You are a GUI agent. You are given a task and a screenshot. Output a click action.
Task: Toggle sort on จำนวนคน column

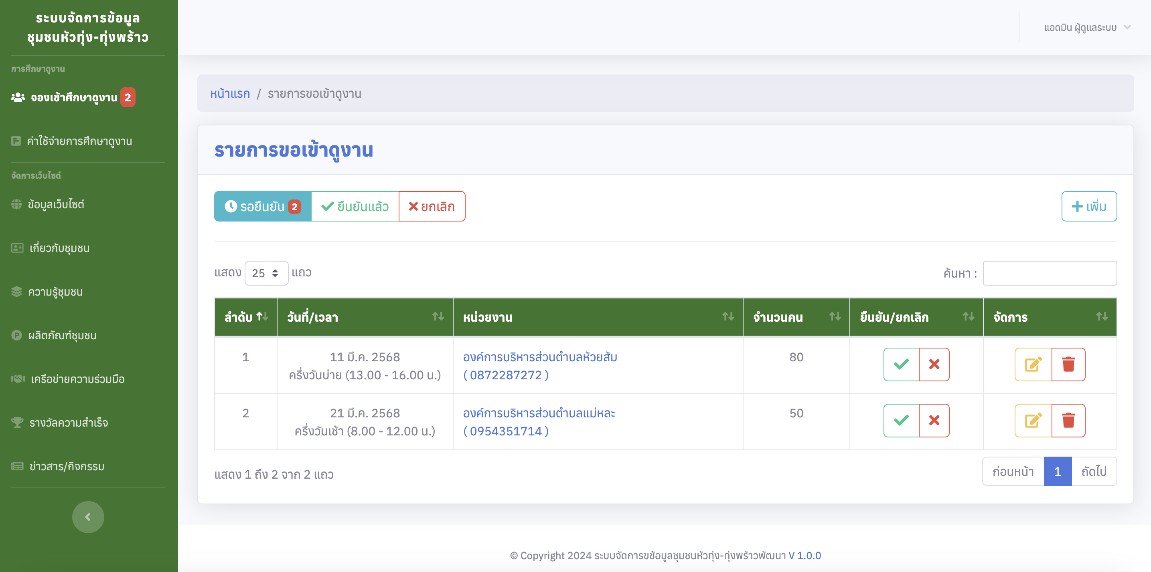[835, 317]
